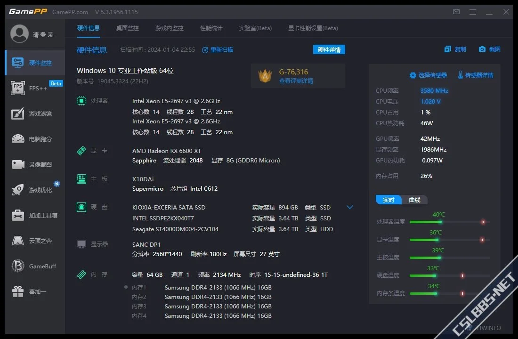
Task: Click the 请登录 login text
Action: point(43,35)
